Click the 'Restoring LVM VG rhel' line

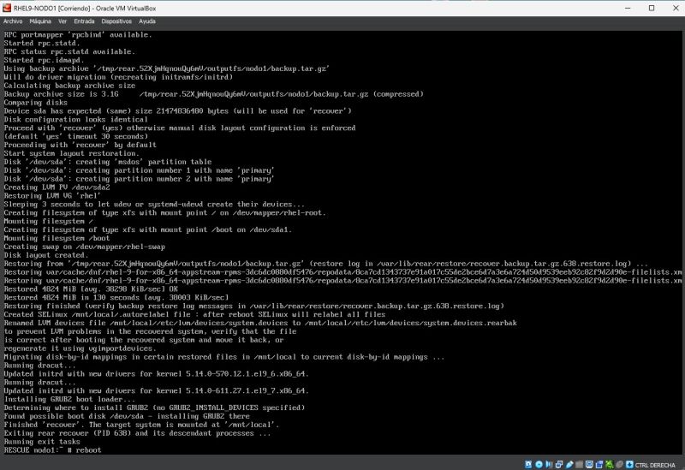tap(52, 196)
